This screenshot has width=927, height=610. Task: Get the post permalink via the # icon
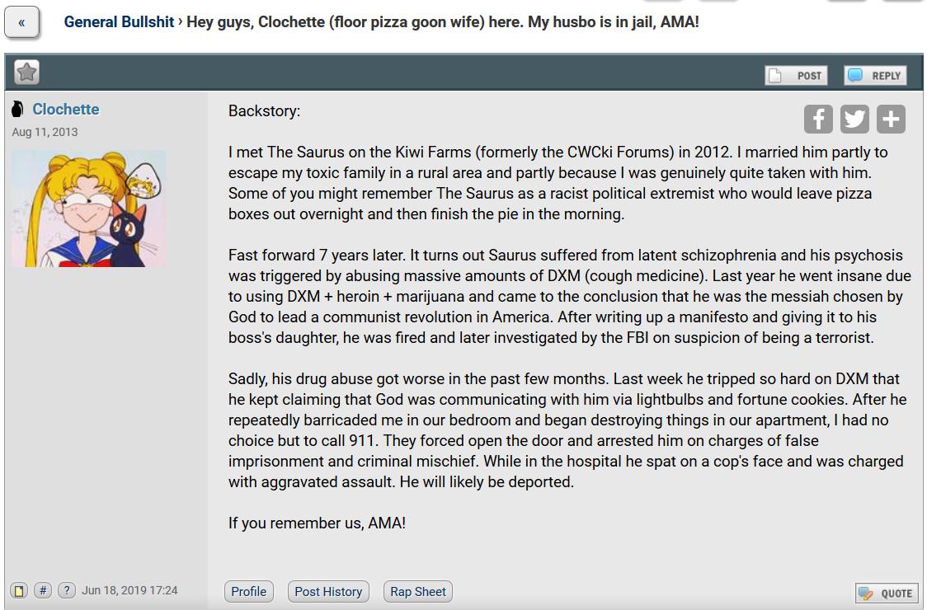[x=43, y=590]
